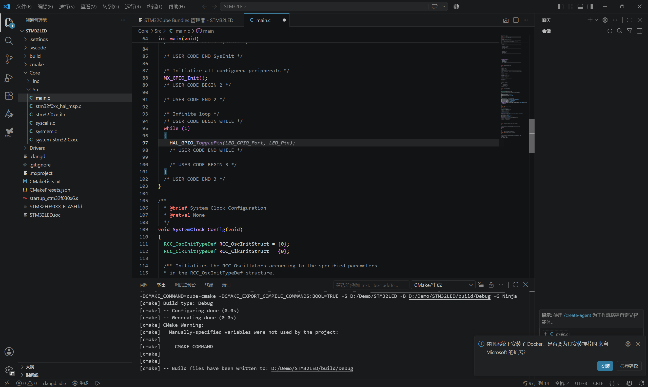Toggle secondary side bar visibility

point(590,7)
